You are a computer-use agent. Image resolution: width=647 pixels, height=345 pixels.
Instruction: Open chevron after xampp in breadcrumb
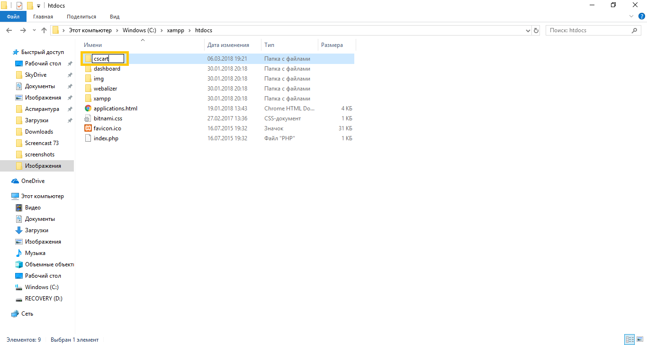pyautogui.click(x=190, y=30)
